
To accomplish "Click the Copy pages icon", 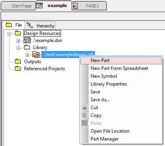I will pos(85,115).
